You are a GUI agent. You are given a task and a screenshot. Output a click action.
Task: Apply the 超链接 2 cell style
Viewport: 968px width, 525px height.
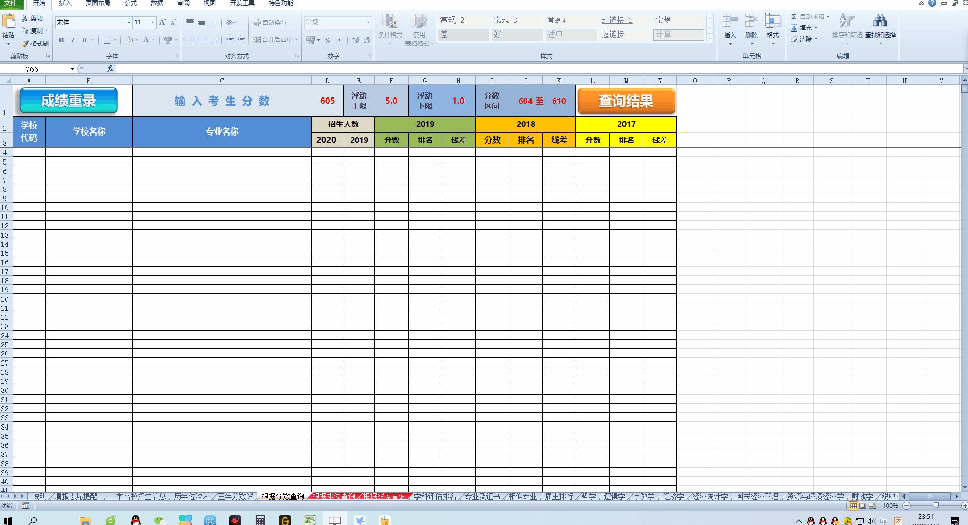617,20
